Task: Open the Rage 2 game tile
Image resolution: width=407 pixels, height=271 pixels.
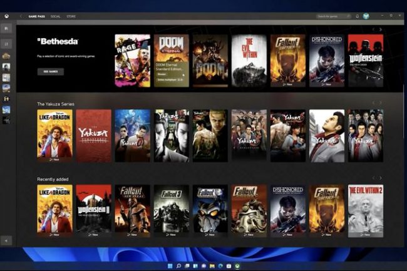Action: [133, 61]
